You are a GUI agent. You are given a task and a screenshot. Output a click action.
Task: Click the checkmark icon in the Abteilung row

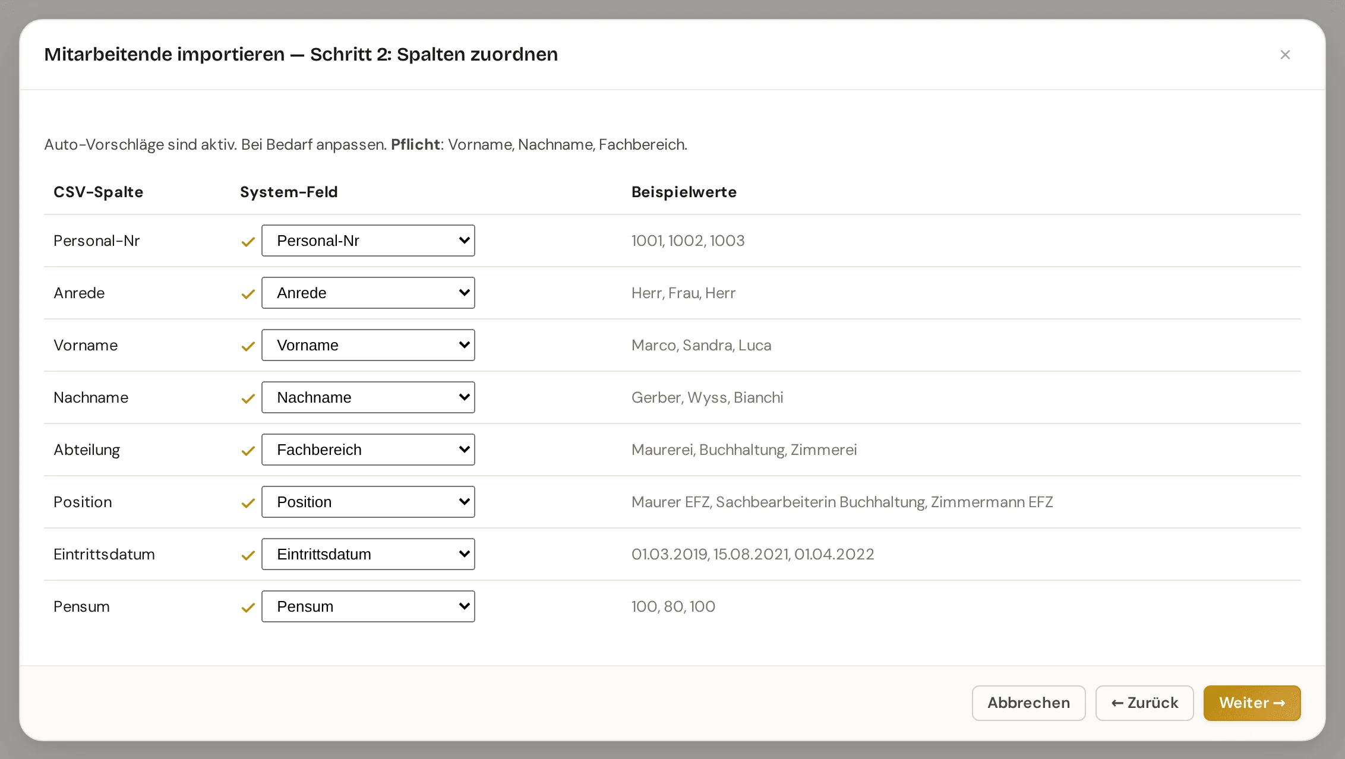point(248,451)
